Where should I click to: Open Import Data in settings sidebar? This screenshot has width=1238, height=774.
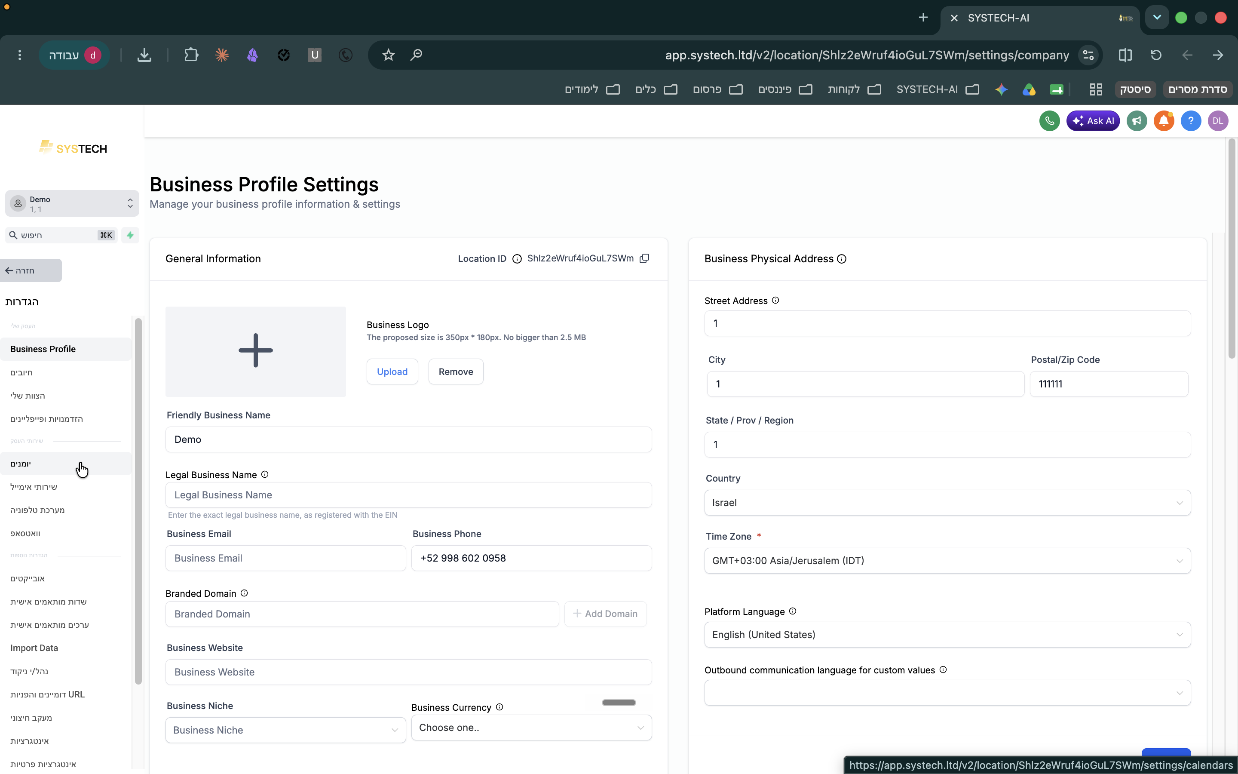coord(65,648)
